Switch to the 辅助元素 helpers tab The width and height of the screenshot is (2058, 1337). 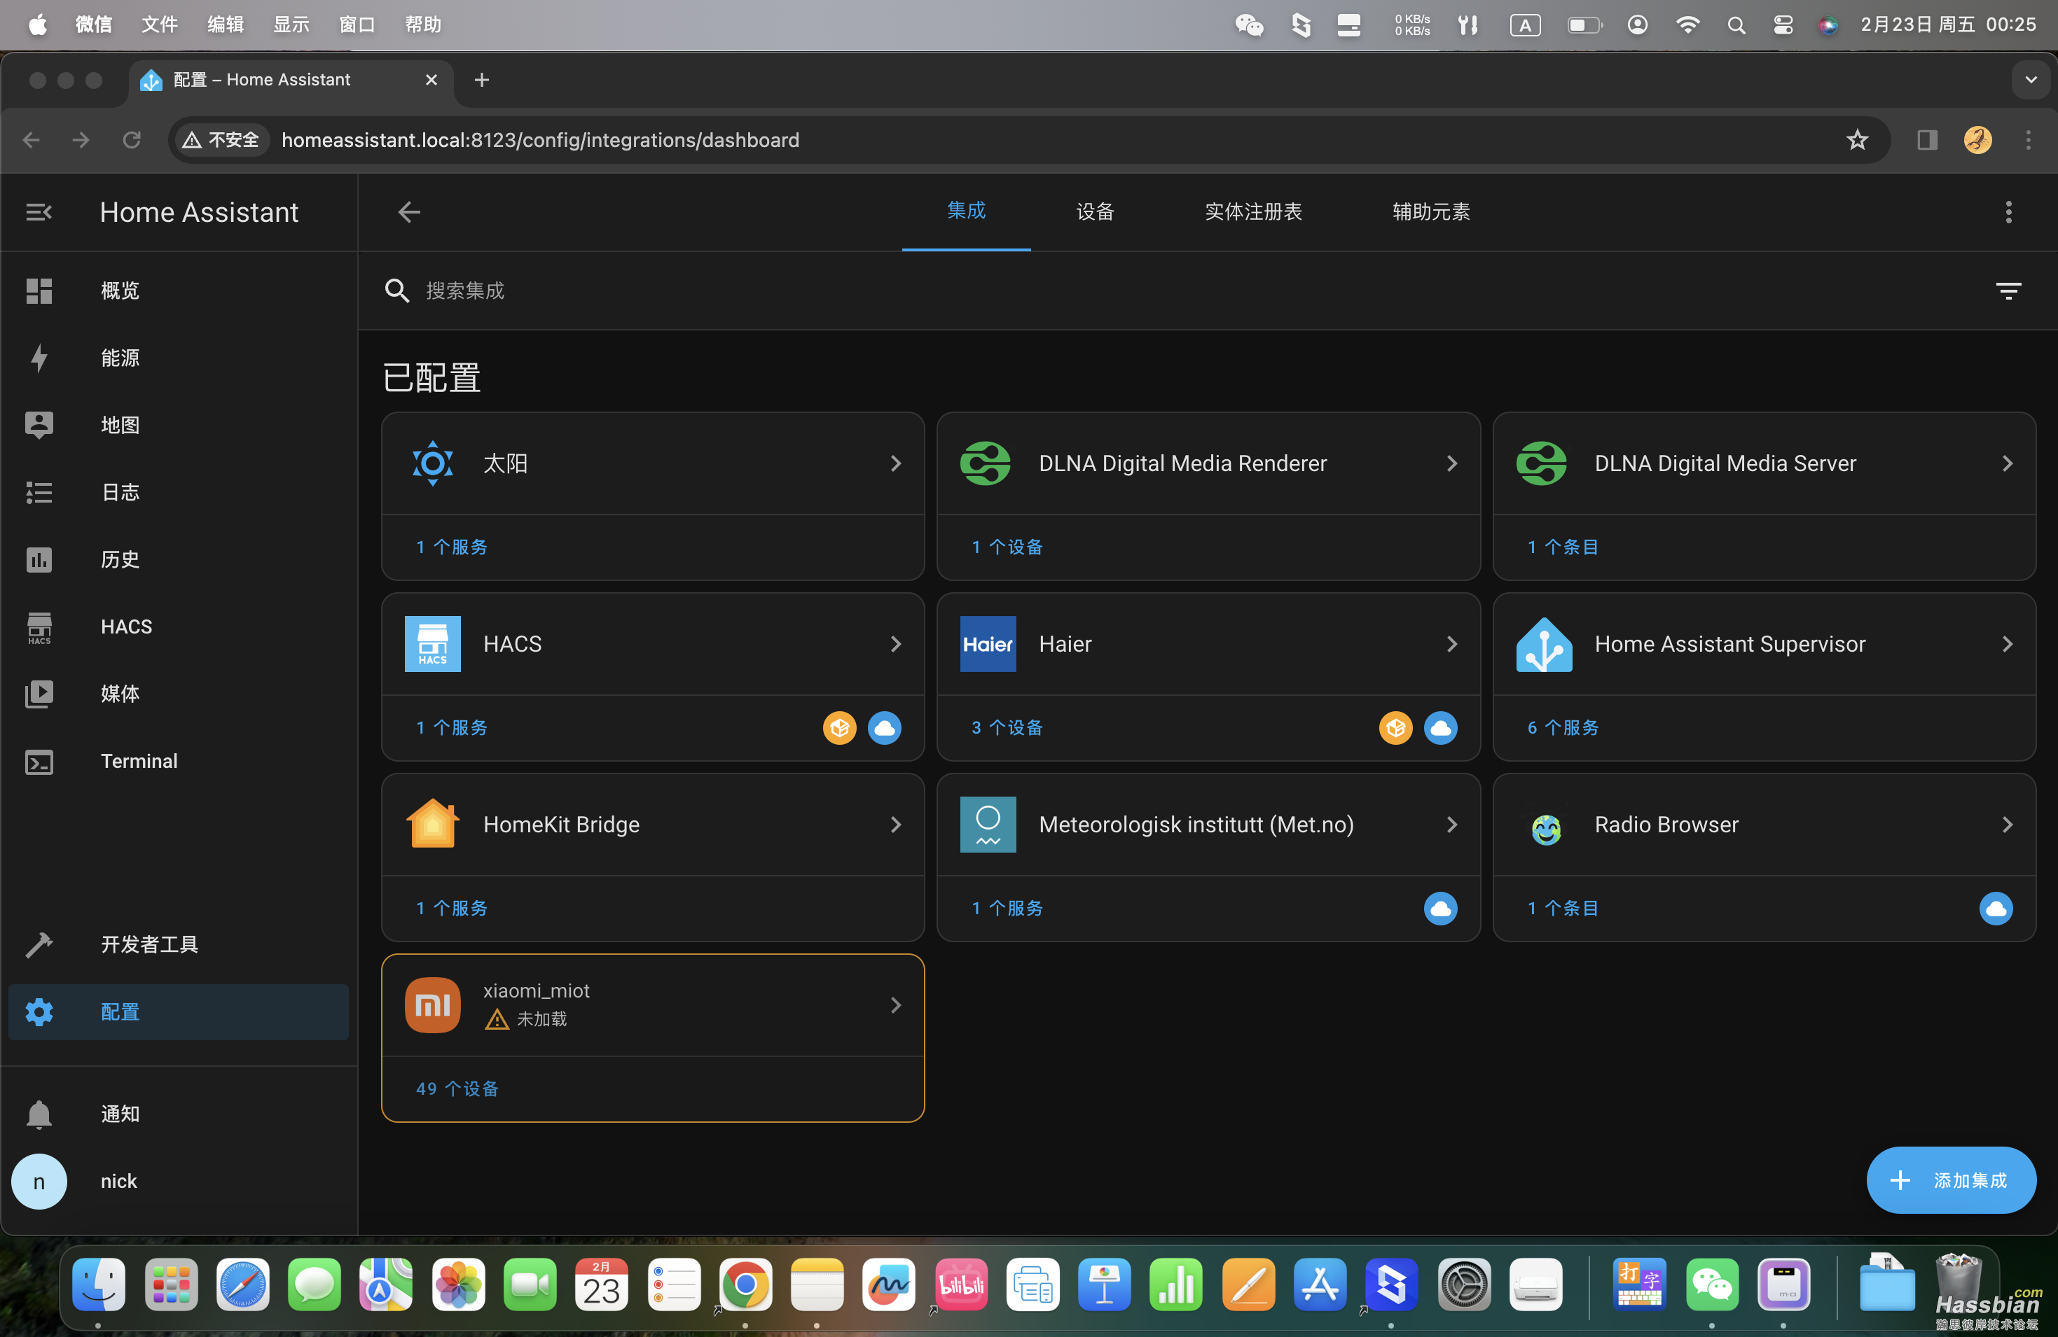coord(1431,211)
